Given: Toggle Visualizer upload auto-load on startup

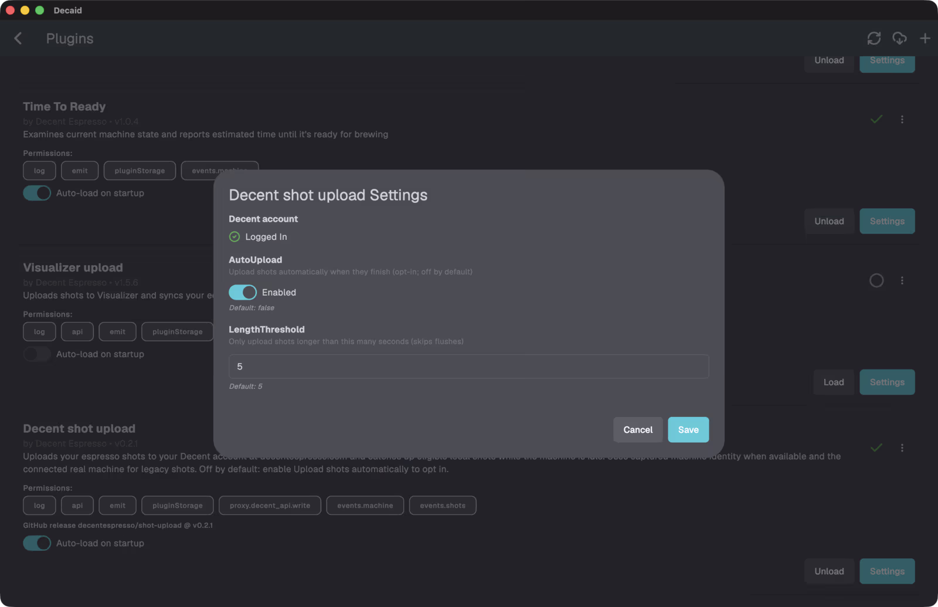Looking at the screenshot, I should tap(37, 354).
